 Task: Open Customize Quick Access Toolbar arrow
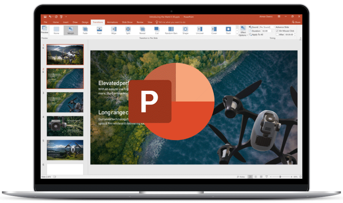(66, 17)
